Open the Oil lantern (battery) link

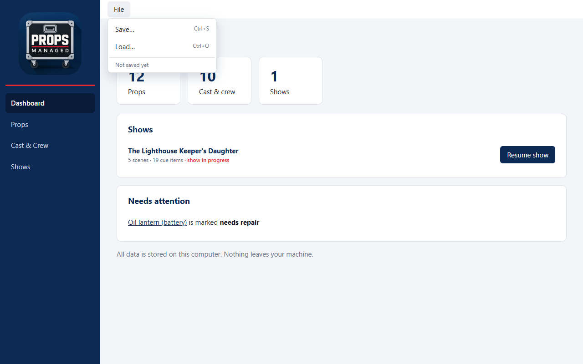158,222
